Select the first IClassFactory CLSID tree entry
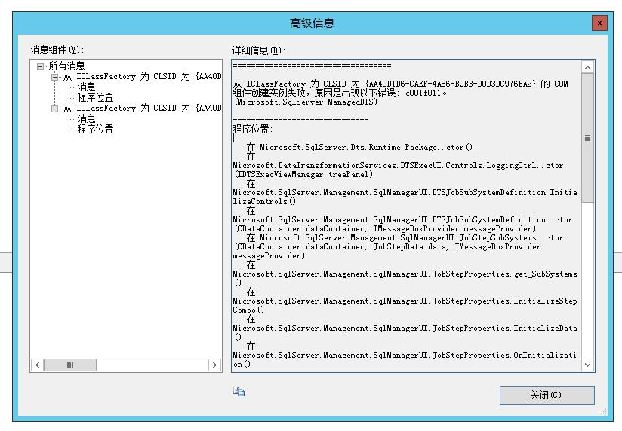Screen dimensions: 622x431 click(x=143, y=76)
